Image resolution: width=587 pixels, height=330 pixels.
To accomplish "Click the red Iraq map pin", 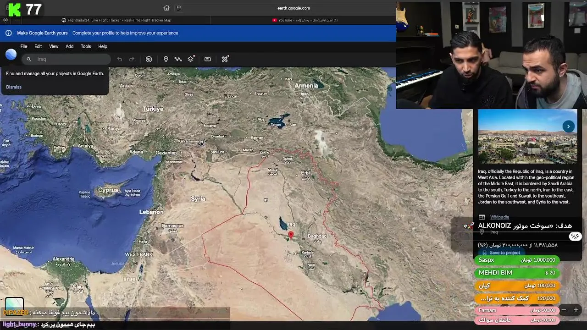I will click(x=291, y=235).
